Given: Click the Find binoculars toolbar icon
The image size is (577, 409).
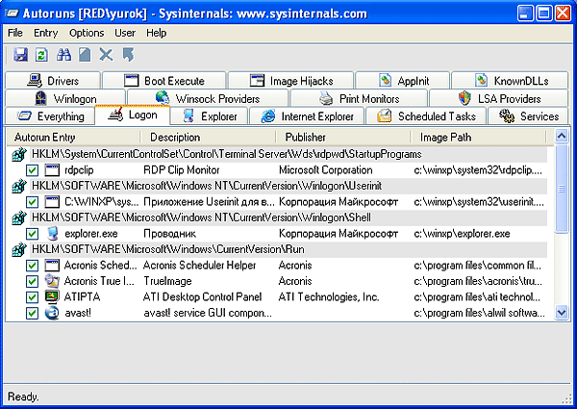Looking at the screenshot, I should (x=63, y=55).
